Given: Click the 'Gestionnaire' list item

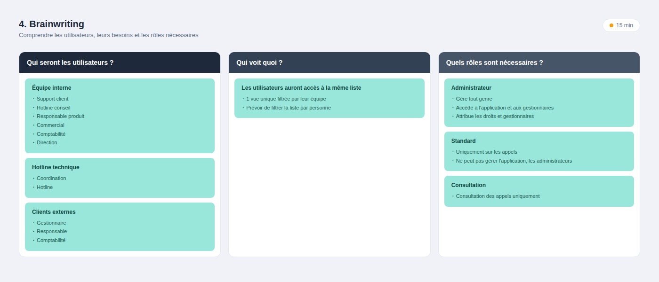Looking at the screenshot, I should tap(51, 223).
